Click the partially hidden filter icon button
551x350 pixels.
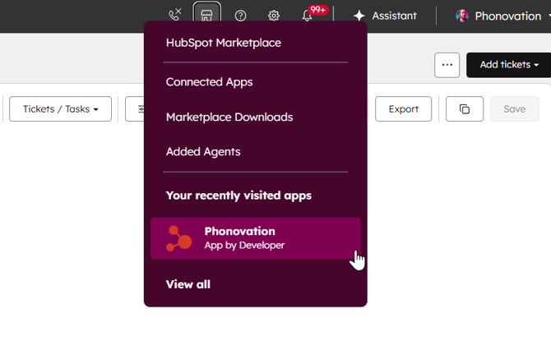135,109
